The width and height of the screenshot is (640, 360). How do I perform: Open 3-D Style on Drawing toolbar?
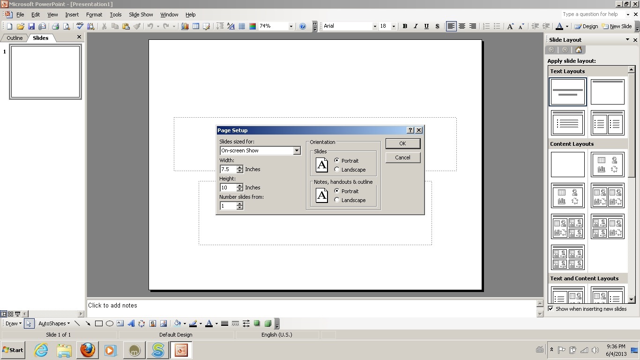pos(268,323)
